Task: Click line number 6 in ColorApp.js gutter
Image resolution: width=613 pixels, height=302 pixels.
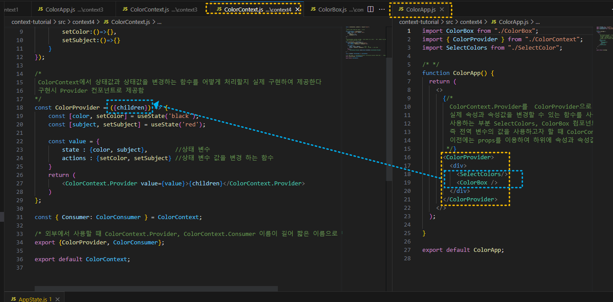Action: tap(409, 73)
